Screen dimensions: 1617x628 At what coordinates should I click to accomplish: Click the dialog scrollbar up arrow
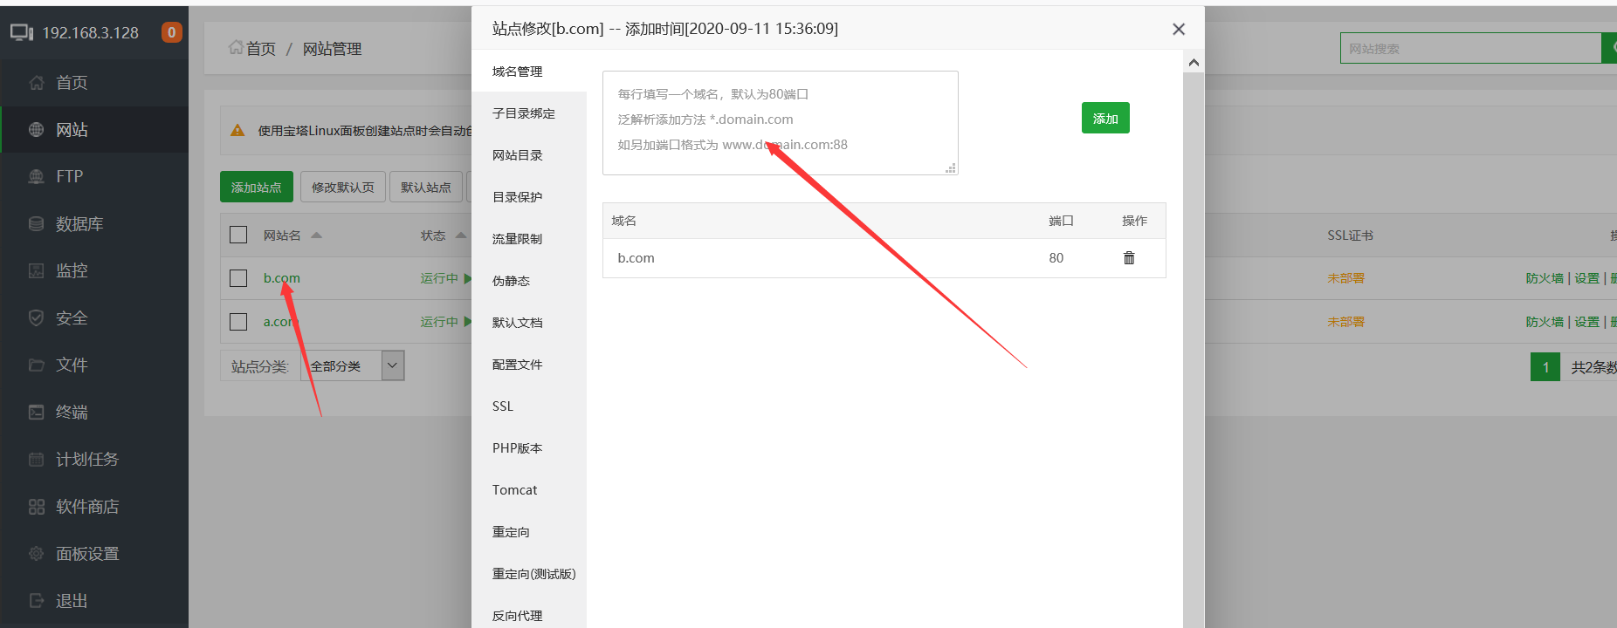click(1194, 63)
